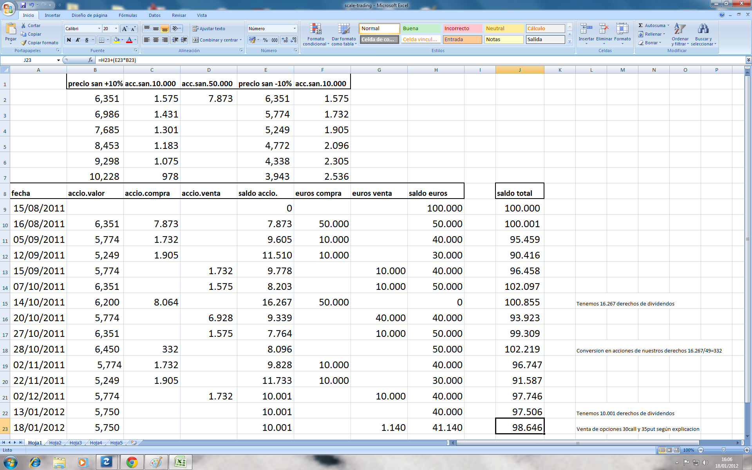Image resolution: width=752 pixels, height=470 pixels.
Task: Click the yellow fill color button
Action: click(x=116, y=40)
